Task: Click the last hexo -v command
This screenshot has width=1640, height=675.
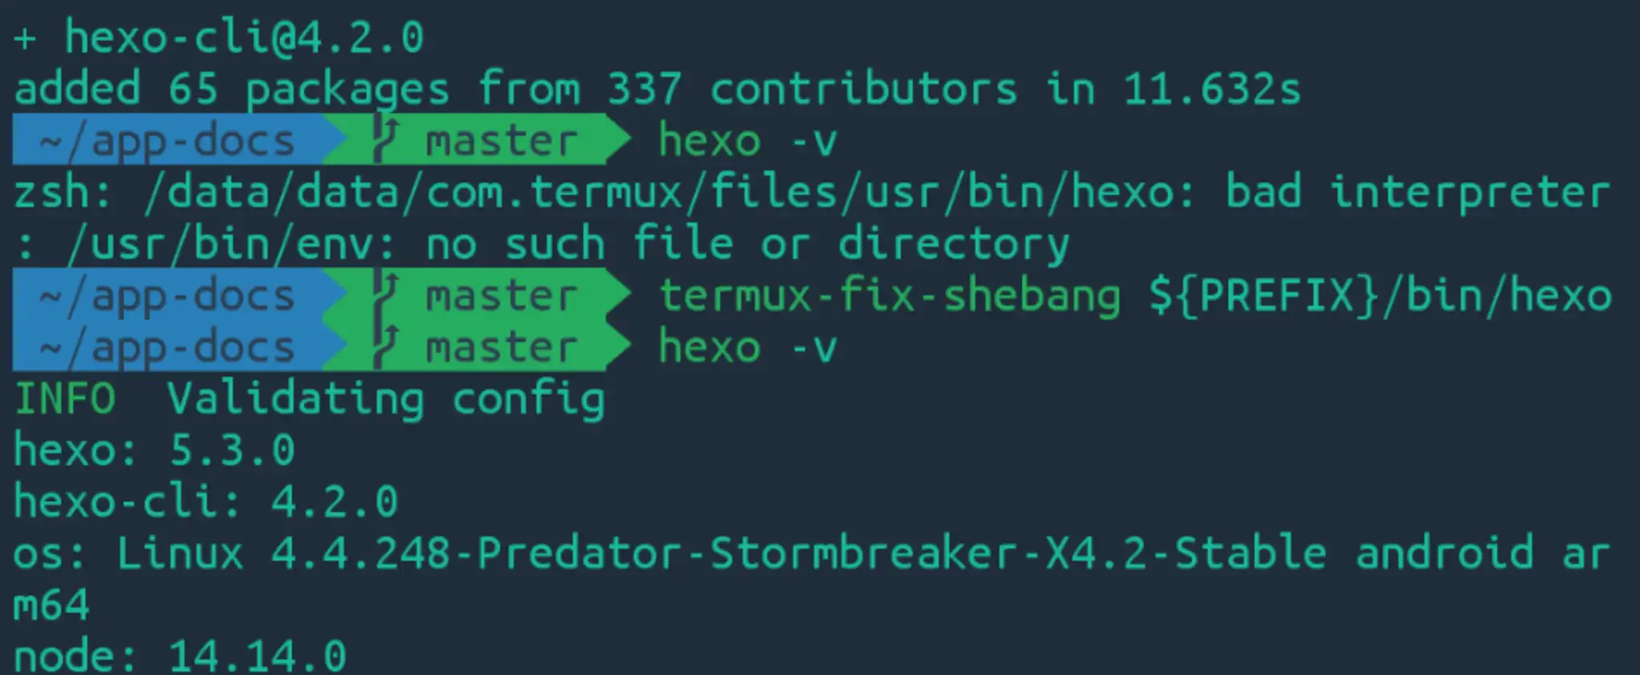Action: 748,348
